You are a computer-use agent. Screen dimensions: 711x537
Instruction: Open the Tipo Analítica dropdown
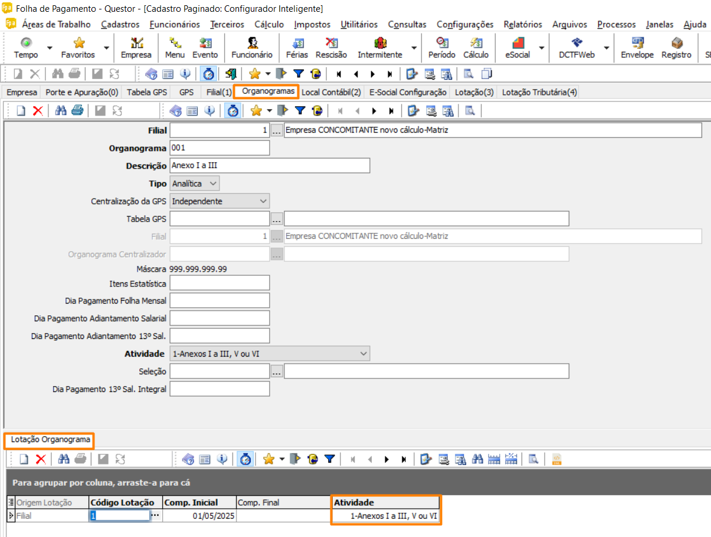click(195, 184)
